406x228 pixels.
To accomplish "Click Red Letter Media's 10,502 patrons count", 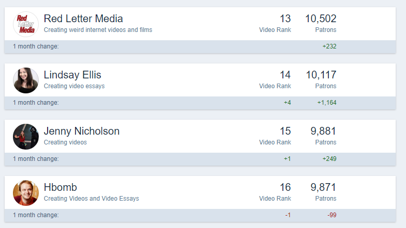I will tap(321, 19).
